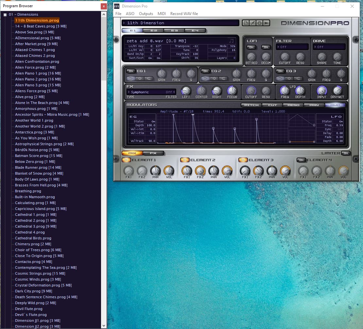Click the Filter CUTOFF knob
The width and height of the screenshot is (363, 329).
pos(285,57)
